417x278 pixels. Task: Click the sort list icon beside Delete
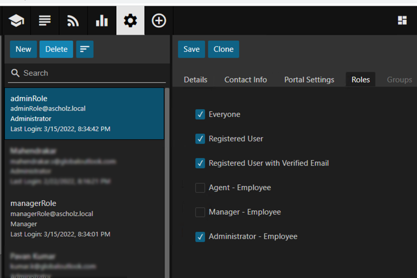(x=85, y=49)
